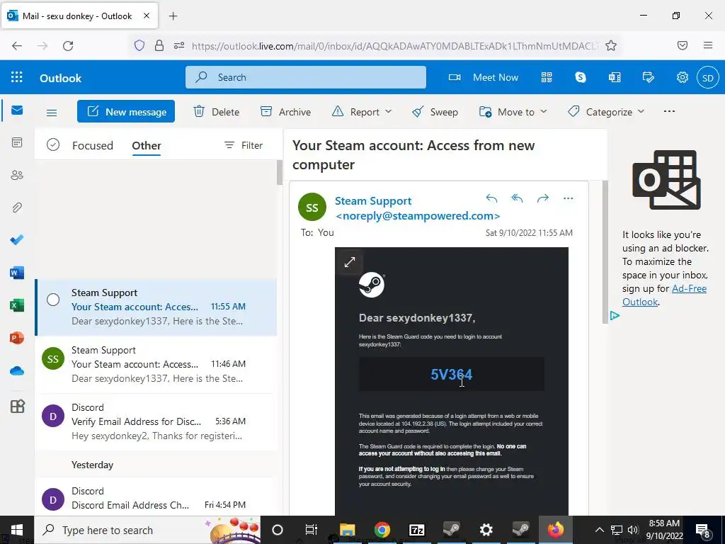Viewport: 725px width, 544px height.
Task: Open the Windows notification center
Action: [702, 531]
